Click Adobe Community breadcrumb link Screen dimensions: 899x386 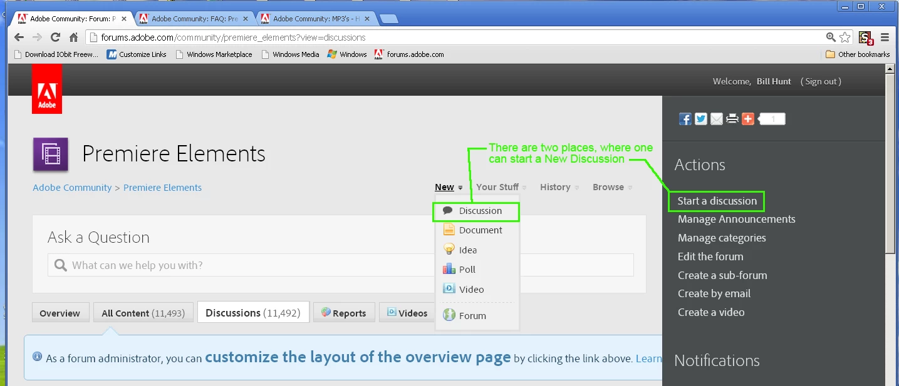(x=72, y=188)
